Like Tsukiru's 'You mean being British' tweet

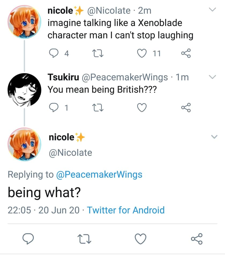(142, 108)
